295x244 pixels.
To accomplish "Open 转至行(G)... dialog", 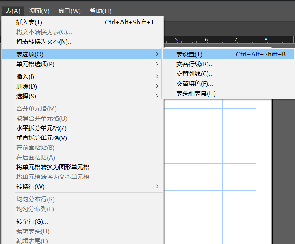I will coord(32,222).
